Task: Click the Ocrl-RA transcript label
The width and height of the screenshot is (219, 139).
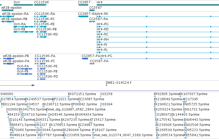Action: (x=20, y=24)
